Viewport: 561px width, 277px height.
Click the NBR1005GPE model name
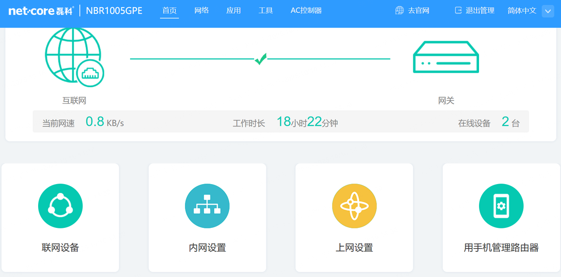click(114, 11)
